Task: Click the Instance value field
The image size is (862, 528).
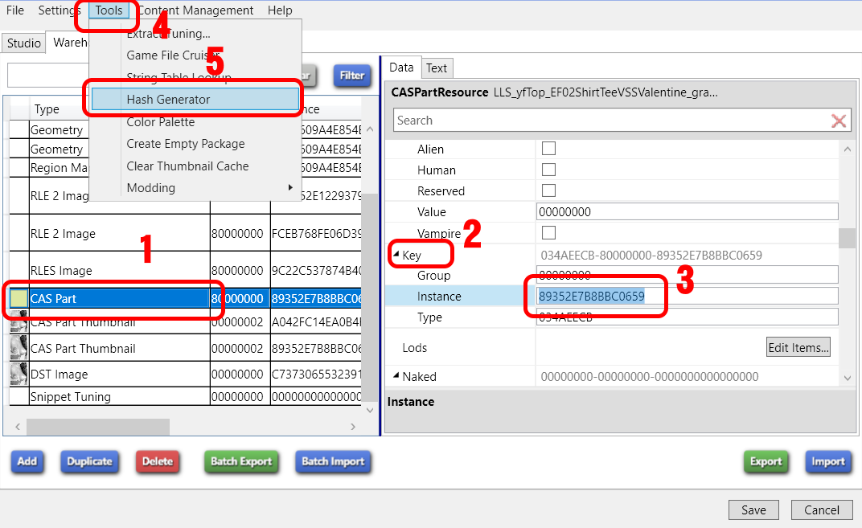Action: (x=688, y=296)
